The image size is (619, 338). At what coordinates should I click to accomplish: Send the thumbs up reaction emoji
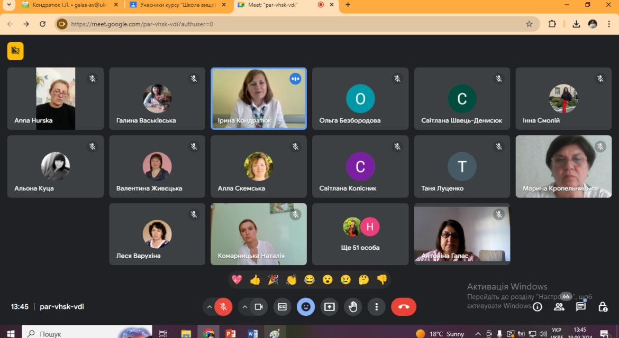(255, 280)
